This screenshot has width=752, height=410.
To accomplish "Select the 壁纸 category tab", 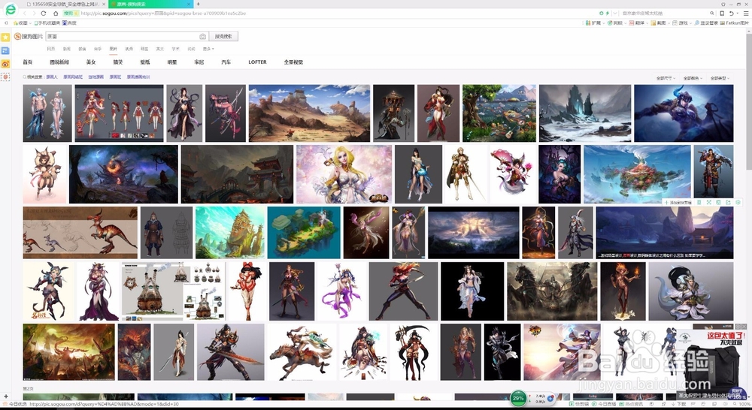I will [145, 62].
